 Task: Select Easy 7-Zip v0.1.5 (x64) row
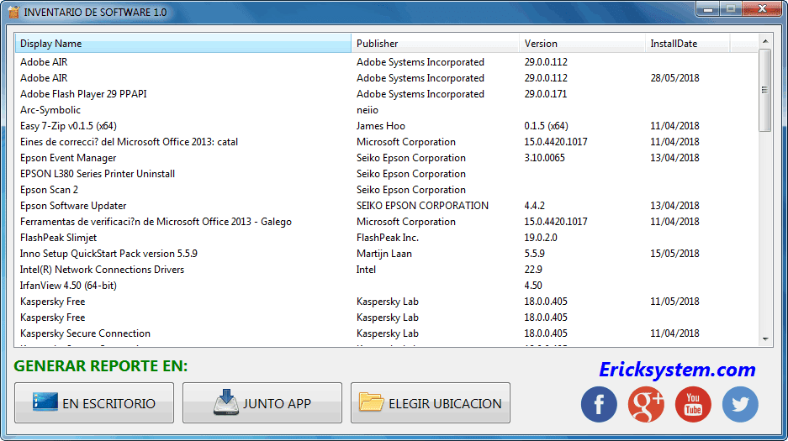click(386, 126)
